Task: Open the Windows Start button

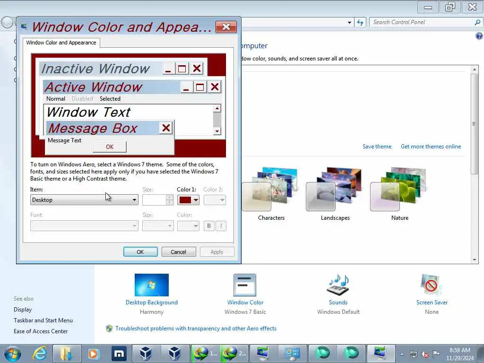Action: 13,354
